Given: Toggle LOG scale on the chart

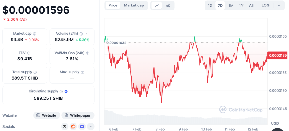Looking at the screenshot, I should (x=265, y=5).
